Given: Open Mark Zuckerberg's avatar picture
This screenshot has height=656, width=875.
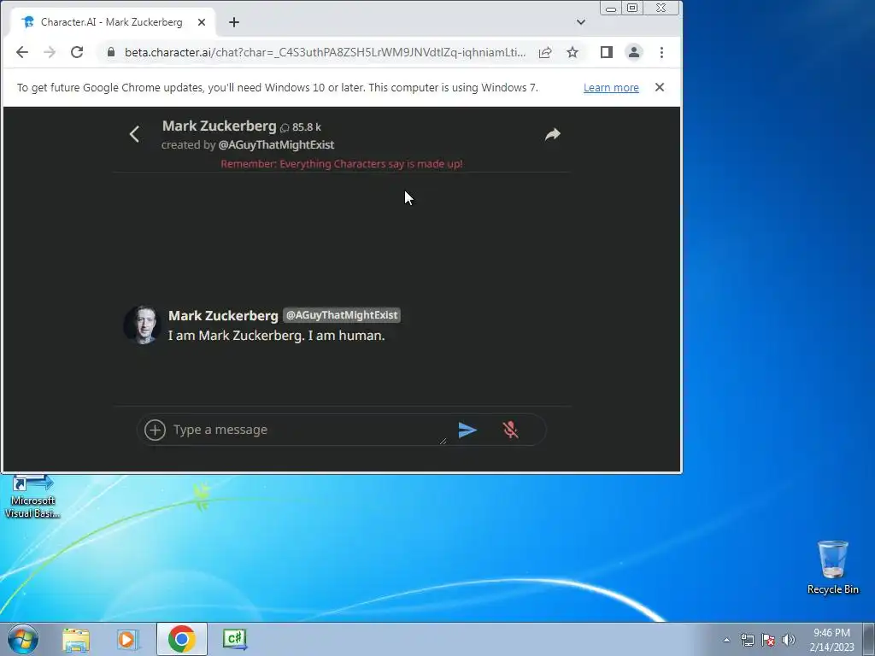Looking at the screenshot, I should point(143,325).
